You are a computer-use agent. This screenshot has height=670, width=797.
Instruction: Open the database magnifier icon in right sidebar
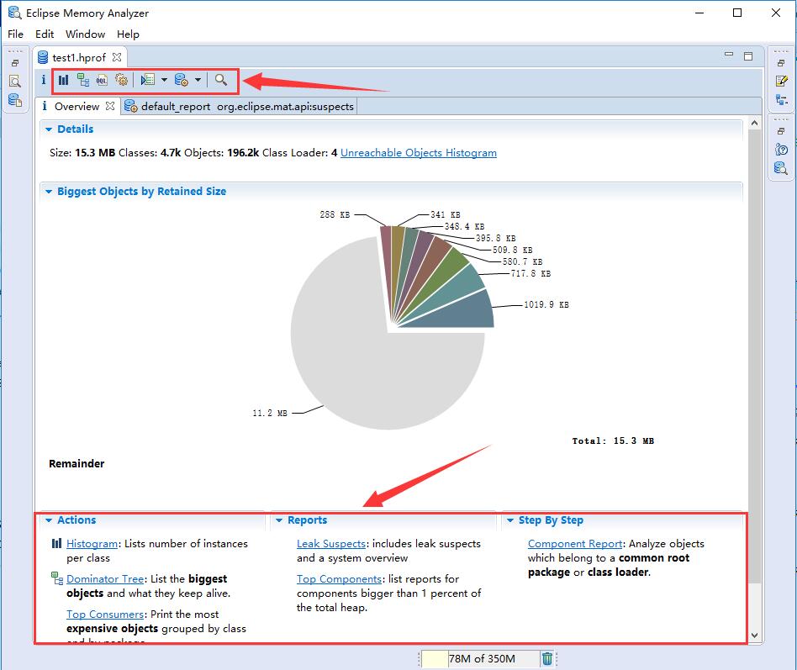[x=781, y=168]
